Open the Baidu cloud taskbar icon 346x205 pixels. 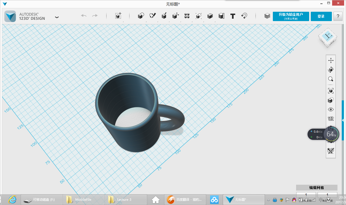[214, 200]
